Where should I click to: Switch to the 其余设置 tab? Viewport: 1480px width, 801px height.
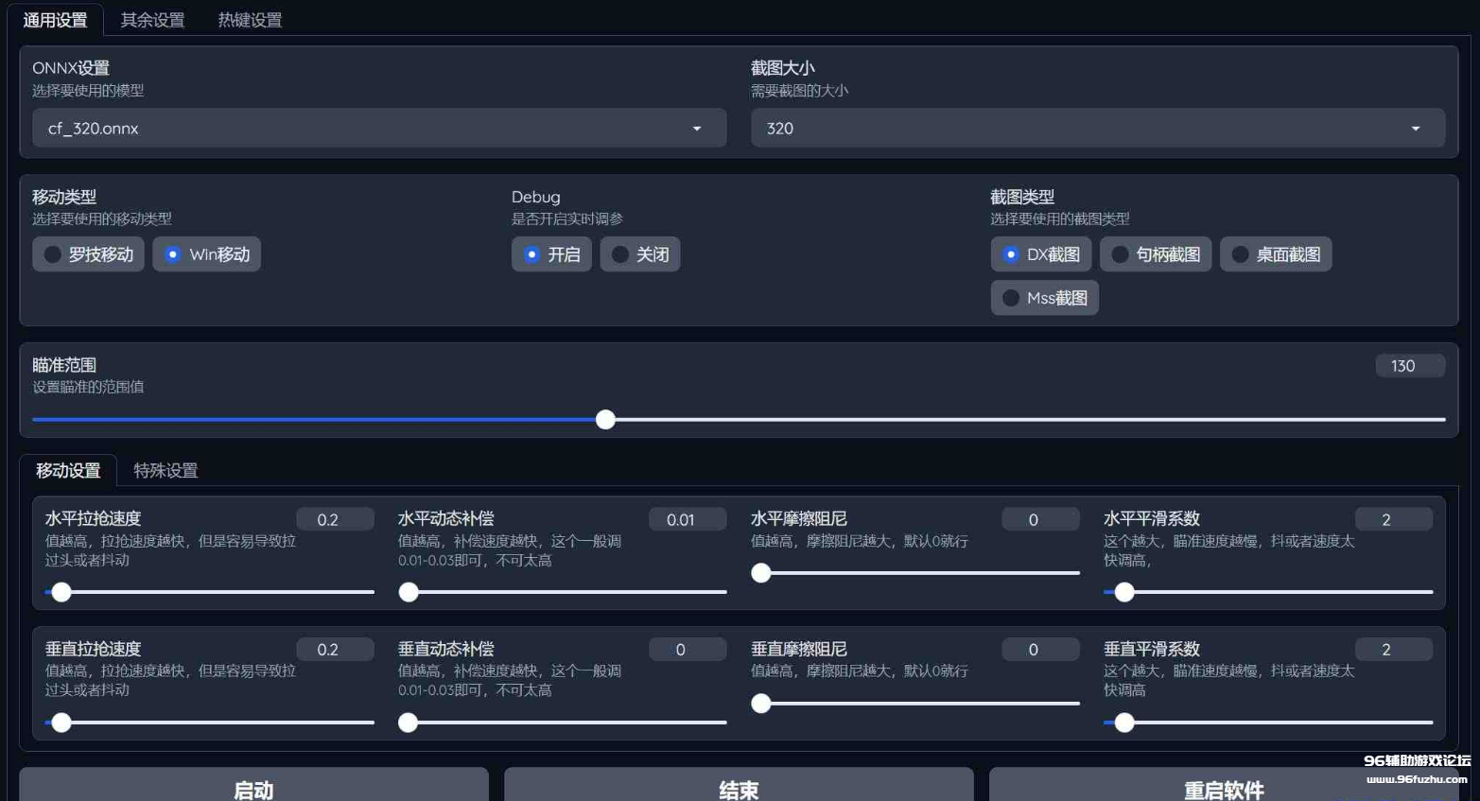pos(152,20)
